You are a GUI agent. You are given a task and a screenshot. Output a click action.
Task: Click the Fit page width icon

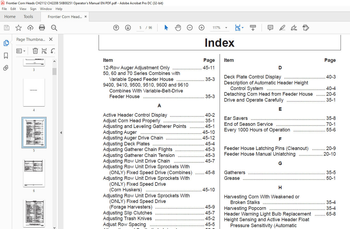click(238, 28)
